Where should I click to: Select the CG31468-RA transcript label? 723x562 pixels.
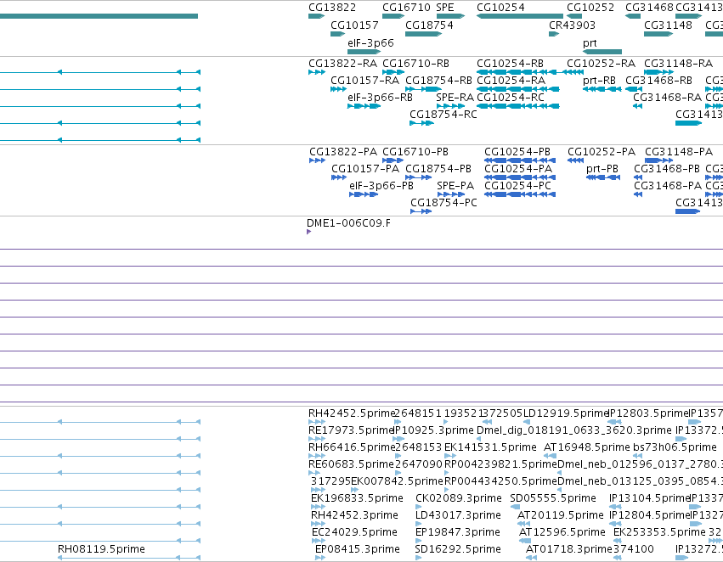tap(667, 98)
